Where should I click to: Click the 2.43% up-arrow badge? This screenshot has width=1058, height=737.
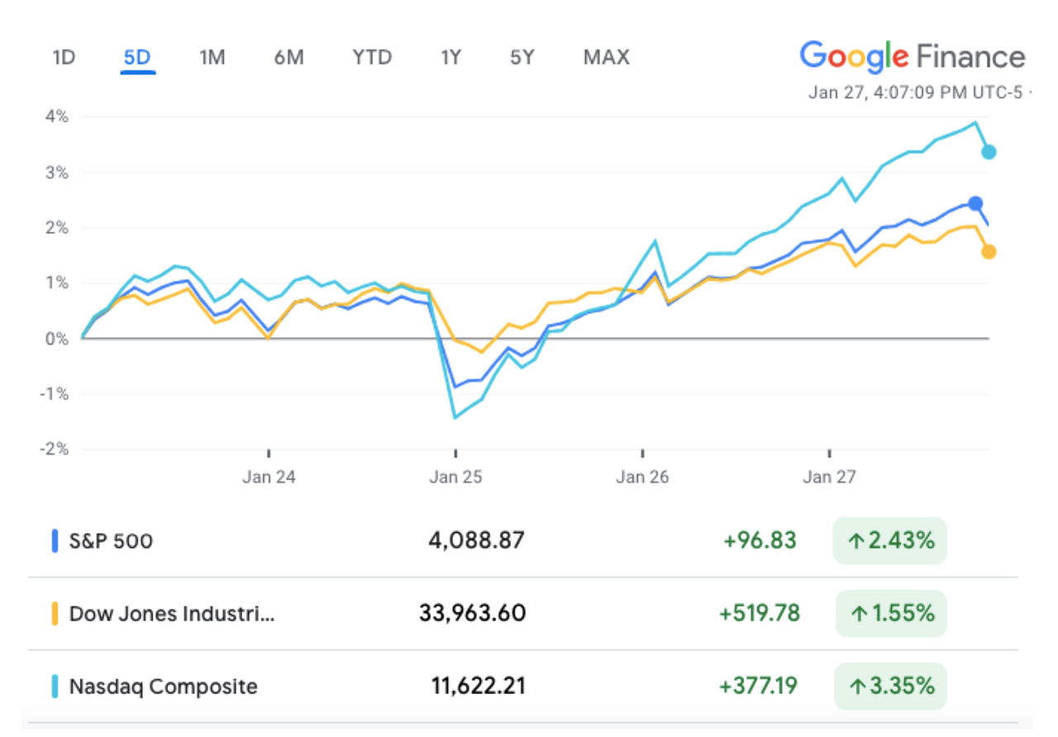[x=890, y=541]
